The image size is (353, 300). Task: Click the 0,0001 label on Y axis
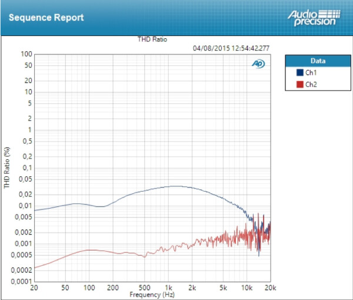22,282
